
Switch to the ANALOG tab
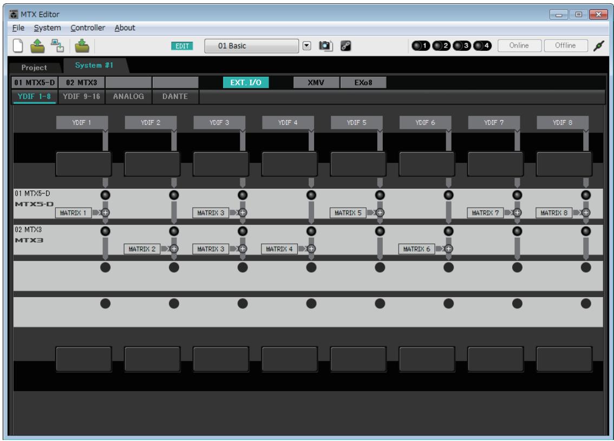click(x=128, y=96)
